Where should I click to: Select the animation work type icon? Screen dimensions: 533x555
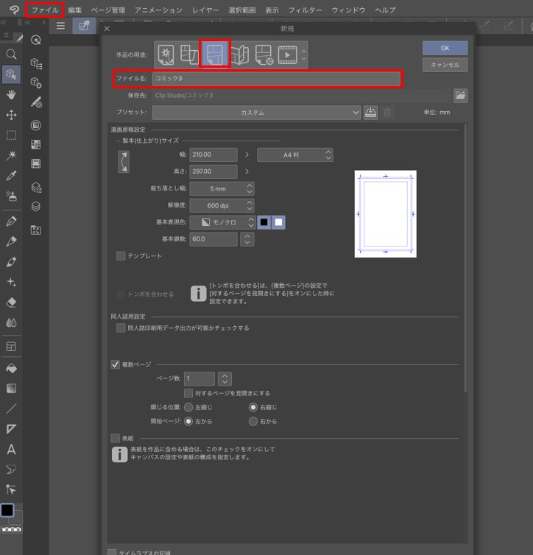click(x=288, y=54)
